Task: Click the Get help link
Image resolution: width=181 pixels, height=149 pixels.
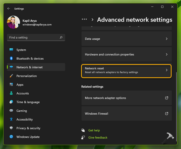Action: point(94,130)
